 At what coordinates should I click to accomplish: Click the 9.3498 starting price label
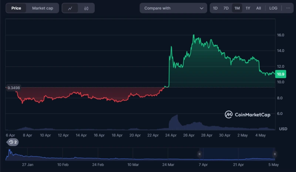point(13,88)
